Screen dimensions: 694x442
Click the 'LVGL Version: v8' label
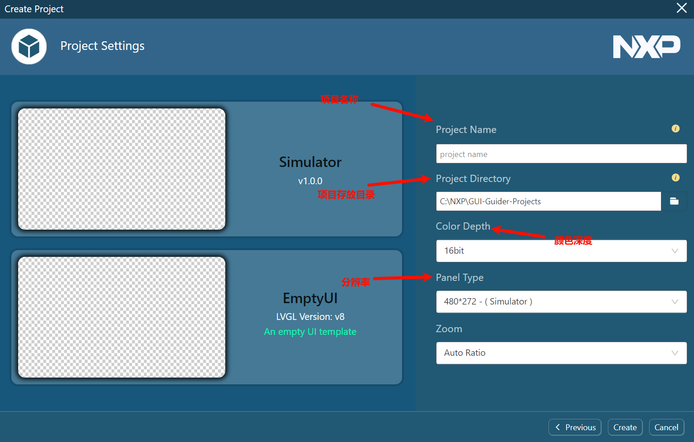coord(310,317)
